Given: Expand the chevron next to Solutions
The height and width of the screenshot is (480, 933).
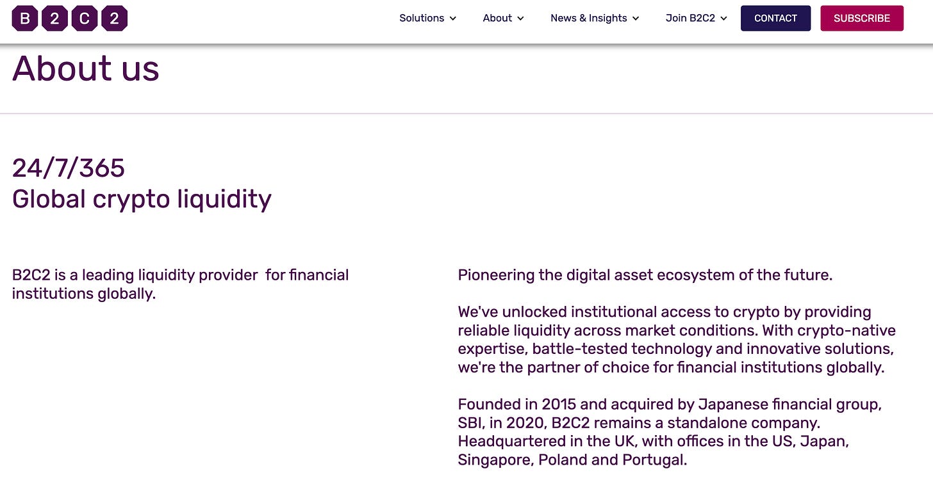Looking at the screenshot, I should pos(453,19).
